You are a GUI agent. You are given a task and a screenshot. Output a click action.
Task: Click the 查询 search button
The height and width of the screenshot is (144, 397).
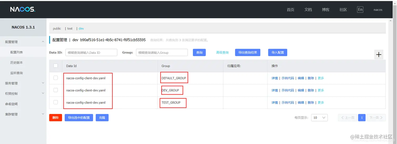point(199,52)
